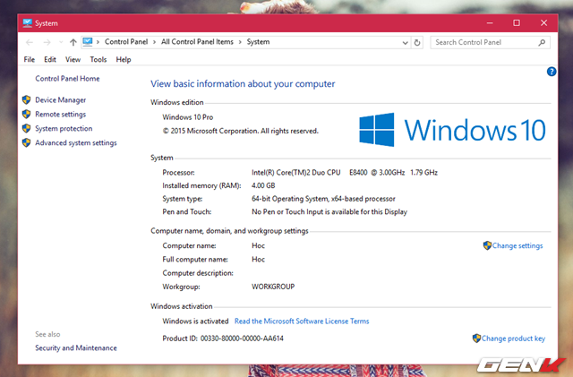Click shield icon beside Change settings
The width and height of the screenshot is (573, 377).
[487, 245]
